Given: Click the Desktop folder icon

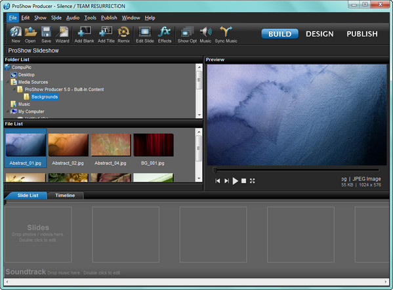Looking at the screenshot, I should coord(14,75).
